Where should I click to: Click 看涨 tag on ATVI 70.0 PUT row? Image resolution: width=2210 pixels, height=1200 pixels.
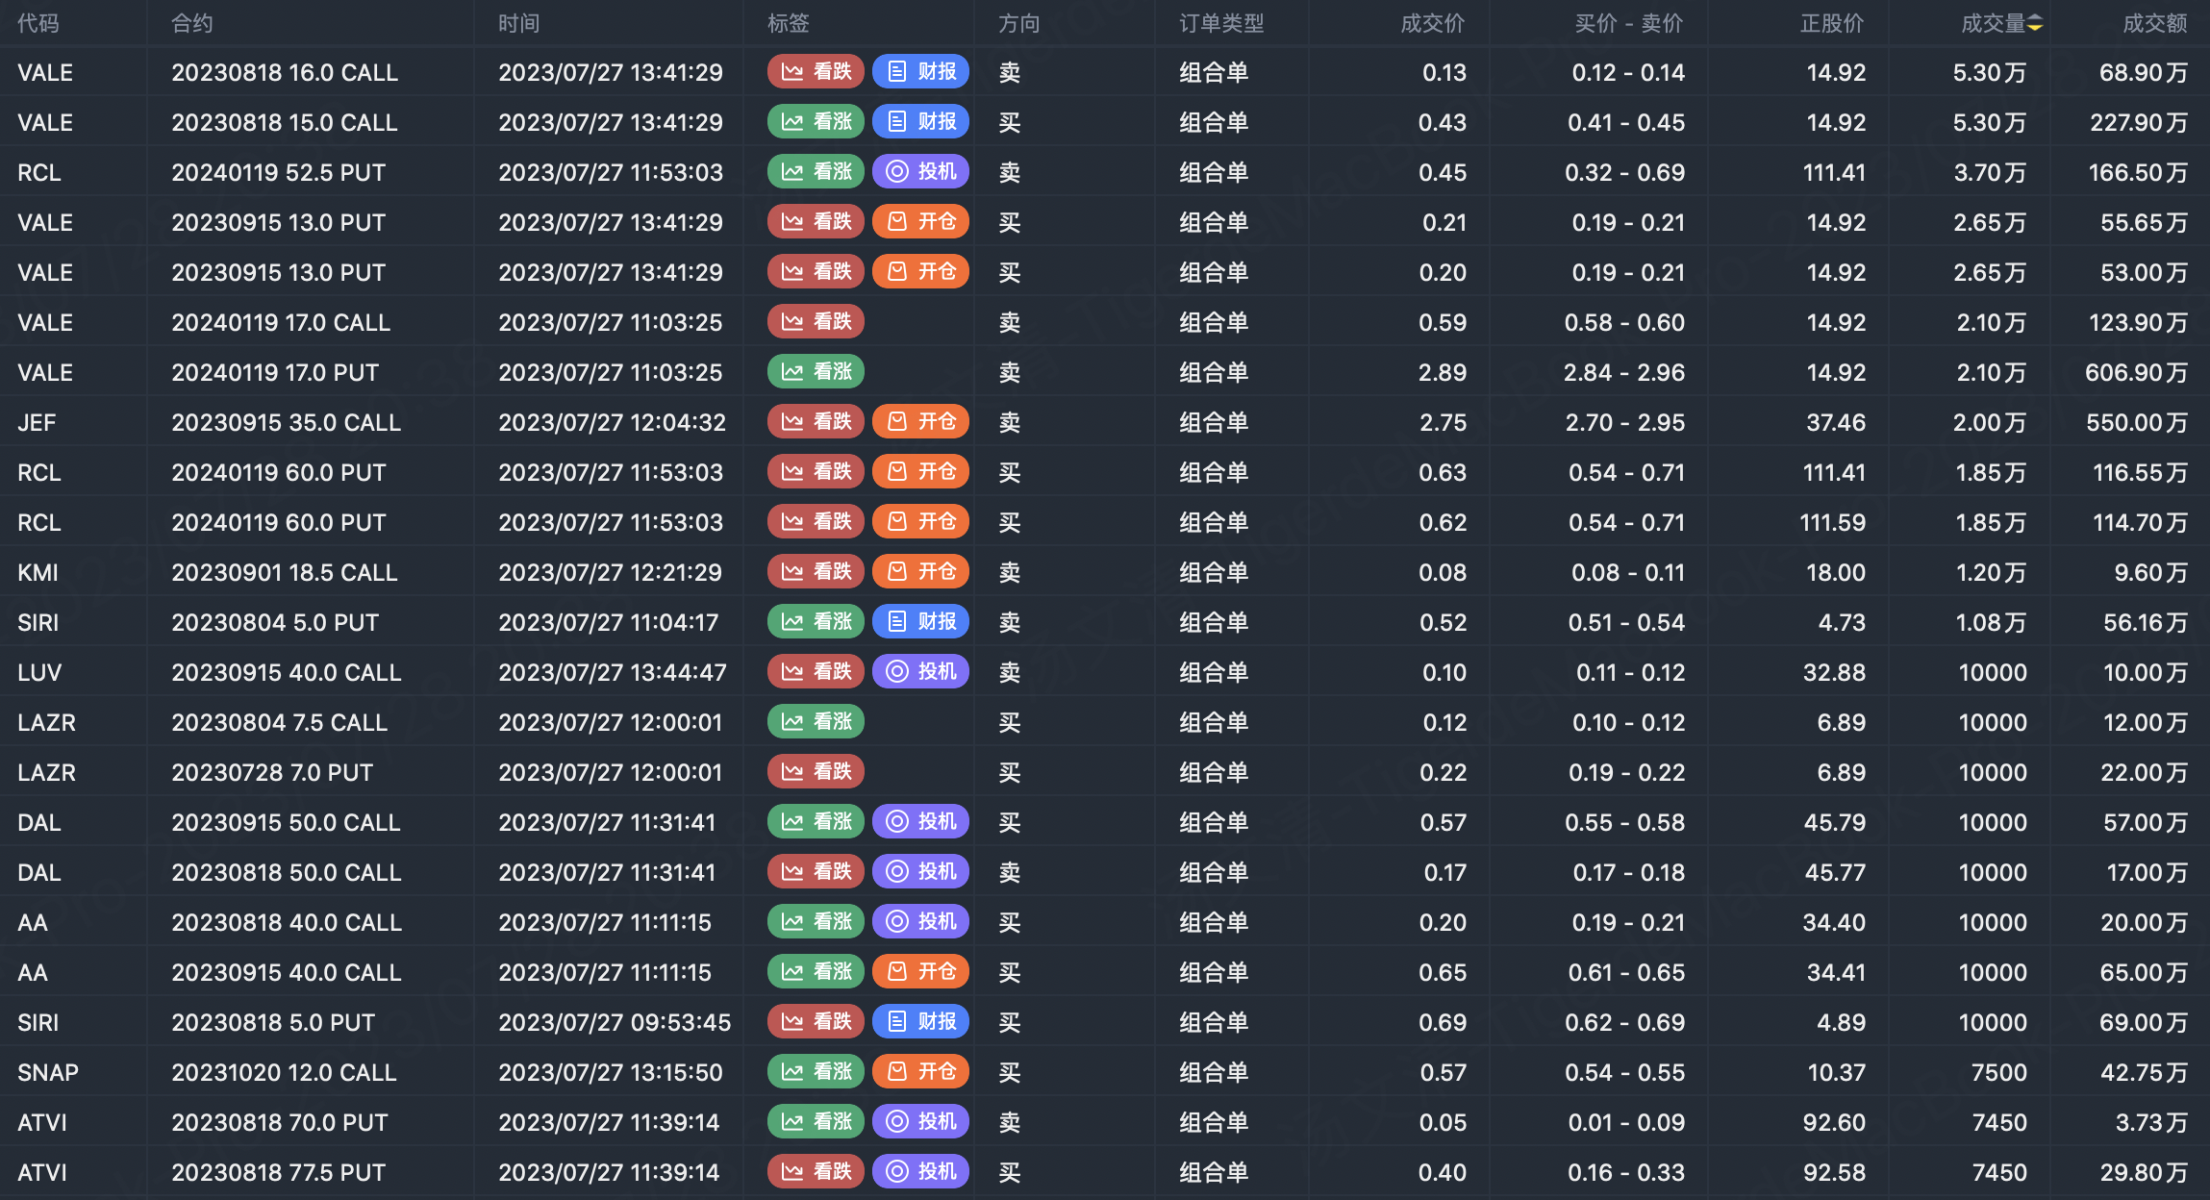point(816,1122)
